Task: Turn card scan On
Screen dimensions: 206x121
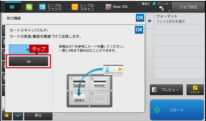Action: coord(28,61)
